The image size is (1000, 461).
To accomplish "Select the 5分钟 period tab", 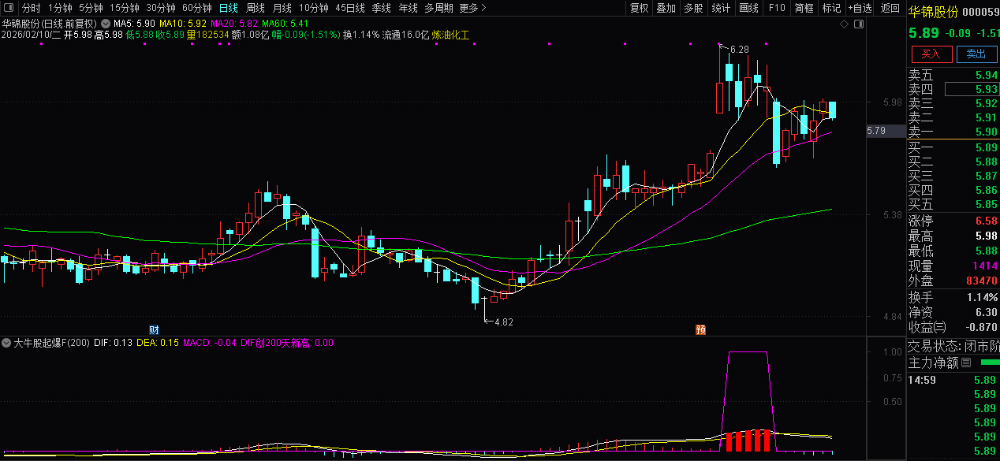I will point(91,8).
